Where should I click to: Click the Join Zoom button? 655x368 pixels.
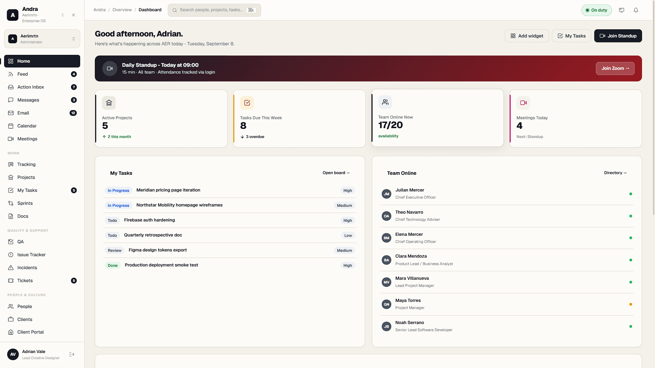[x=615, y=68]
